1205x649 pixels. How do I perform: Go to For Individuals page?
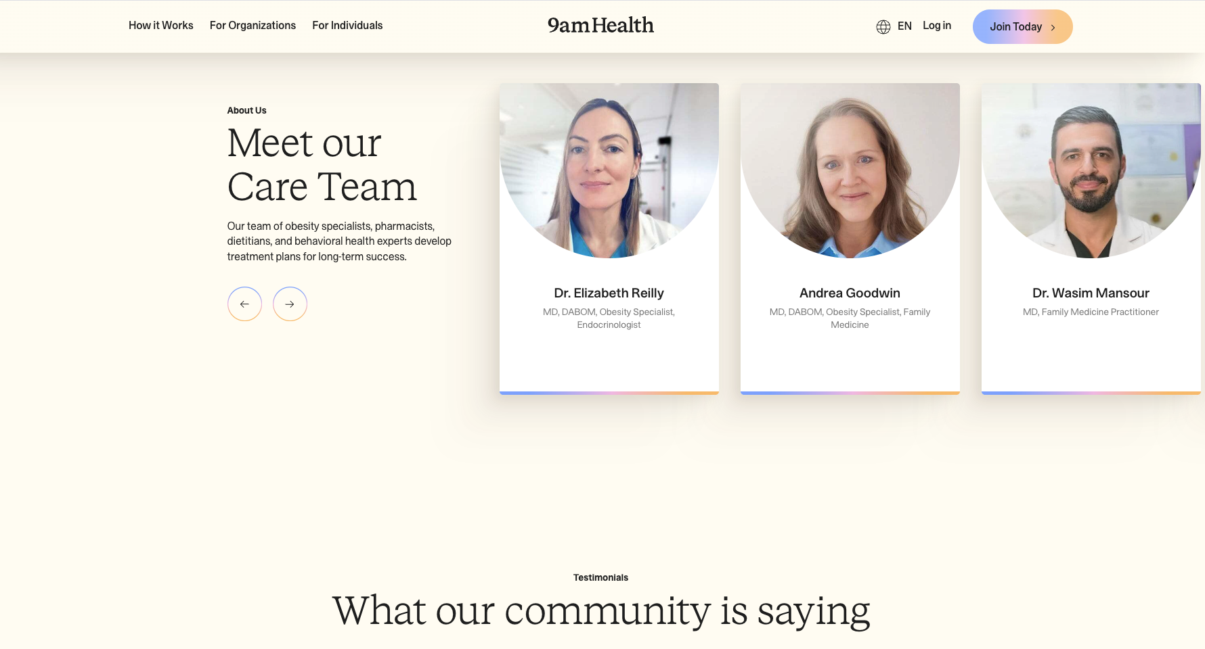[347, 26]
